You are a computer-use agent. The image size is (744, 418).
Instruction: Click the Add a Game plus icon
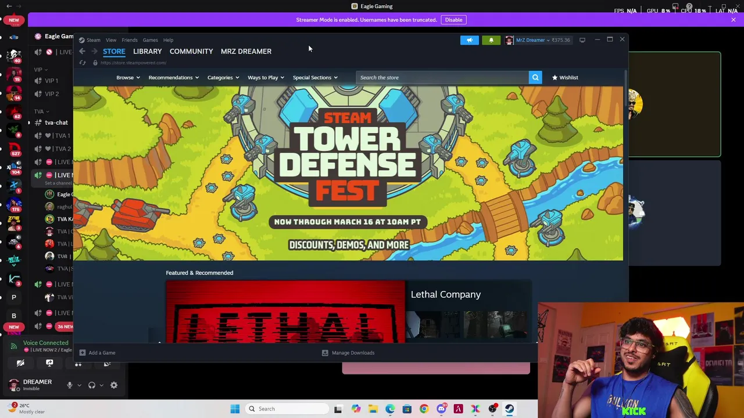click(83, 352)
